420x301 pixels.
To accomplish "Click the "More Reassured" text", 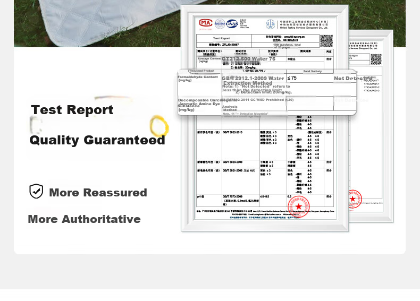I will pyautogui.click(x=98, y=193).
